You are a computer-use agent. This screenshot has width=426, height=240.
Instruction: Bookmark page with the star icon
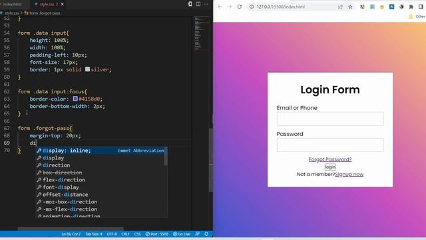[x=350, y=7]
